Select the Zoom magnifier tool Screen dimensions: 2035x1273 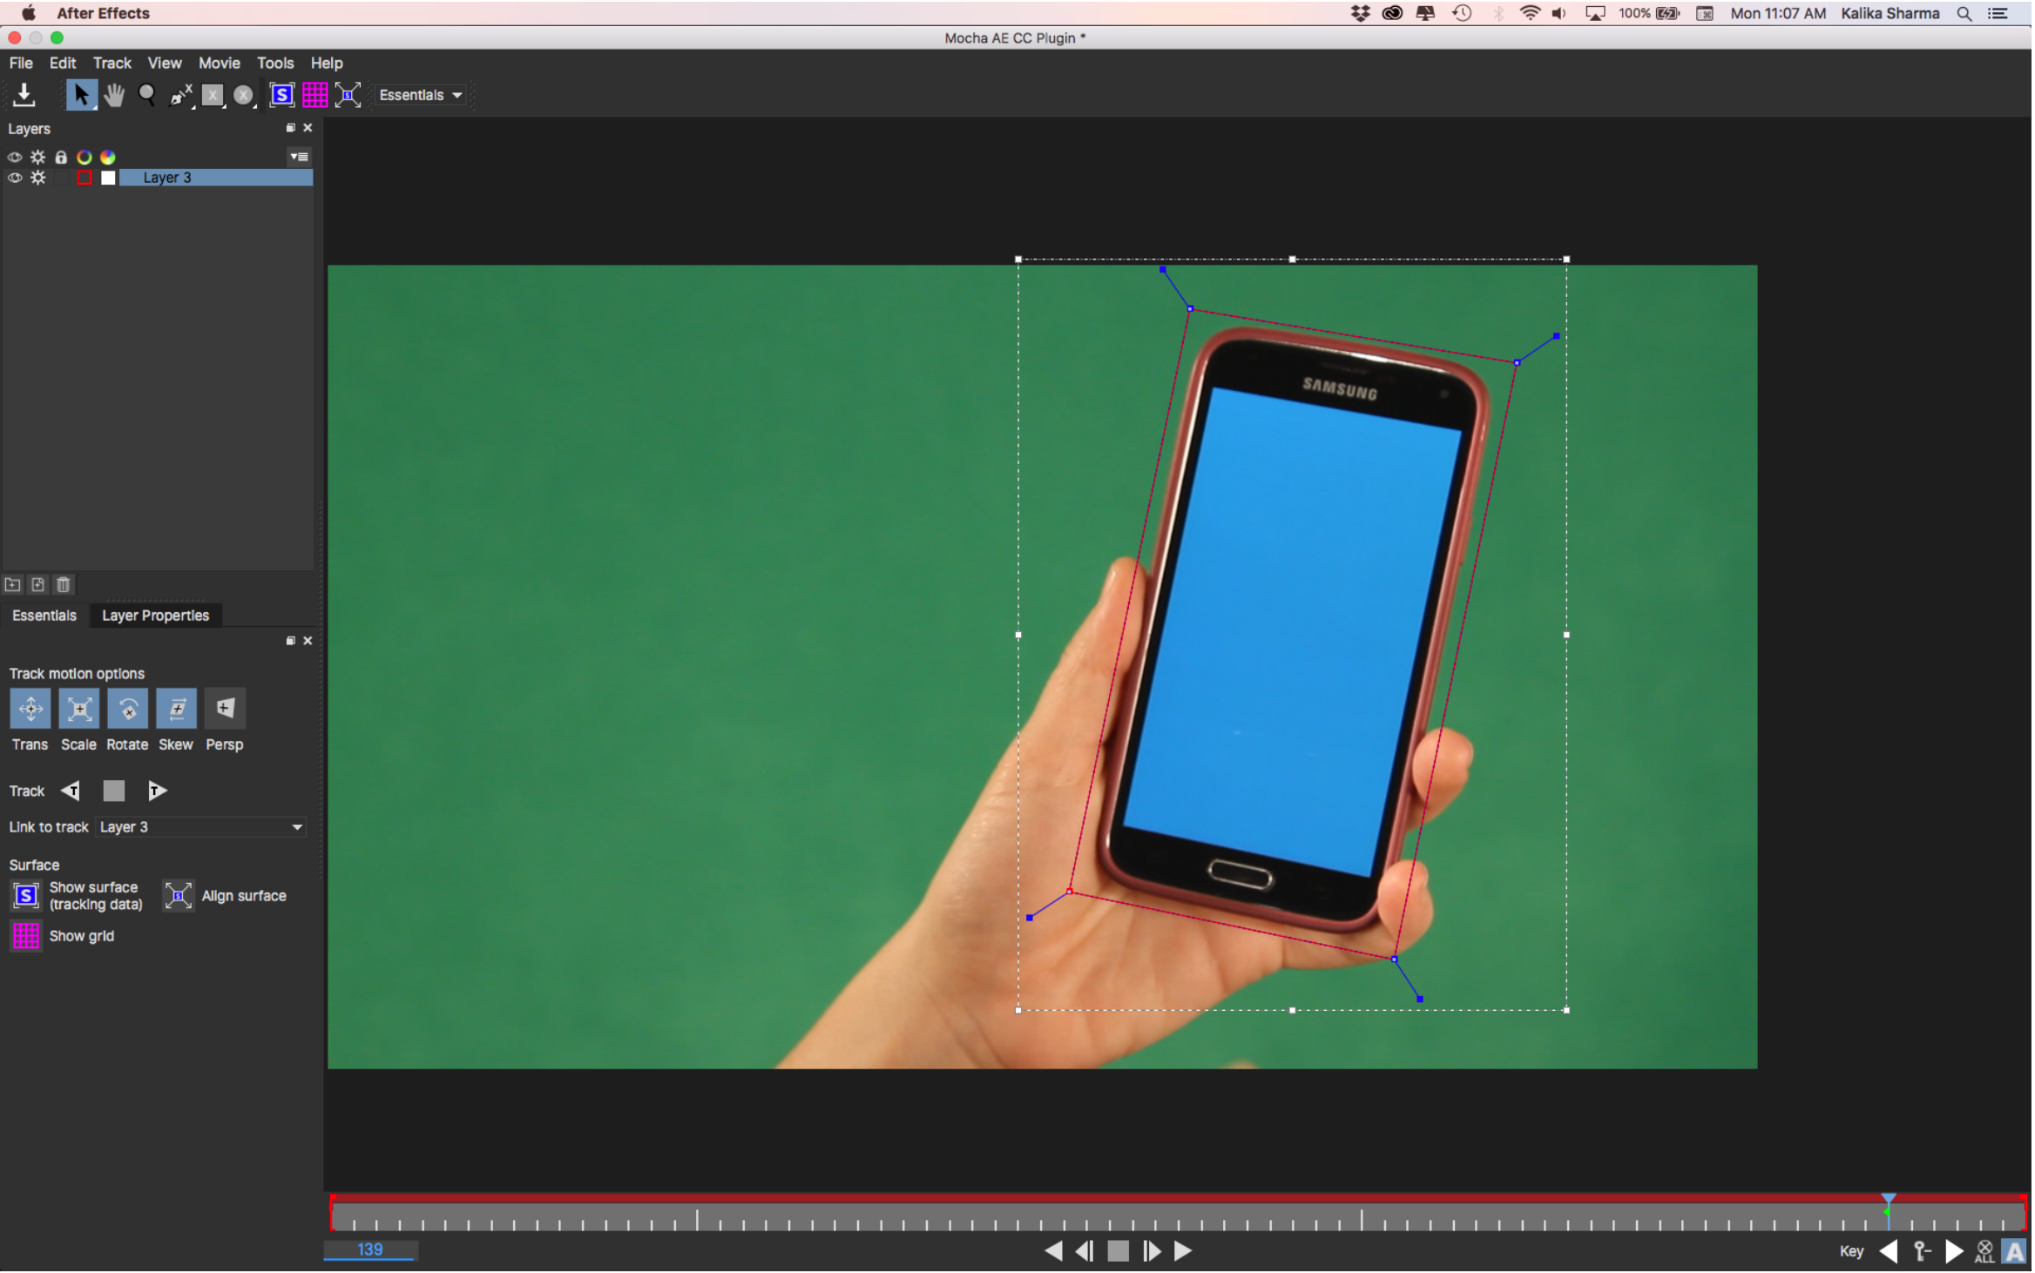coord(146,95)
